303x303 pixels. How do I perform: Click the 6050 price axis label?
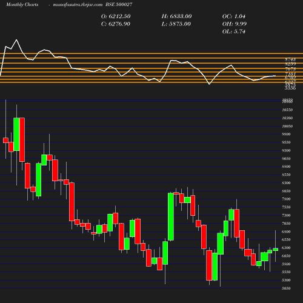click(x=286, y=256)
